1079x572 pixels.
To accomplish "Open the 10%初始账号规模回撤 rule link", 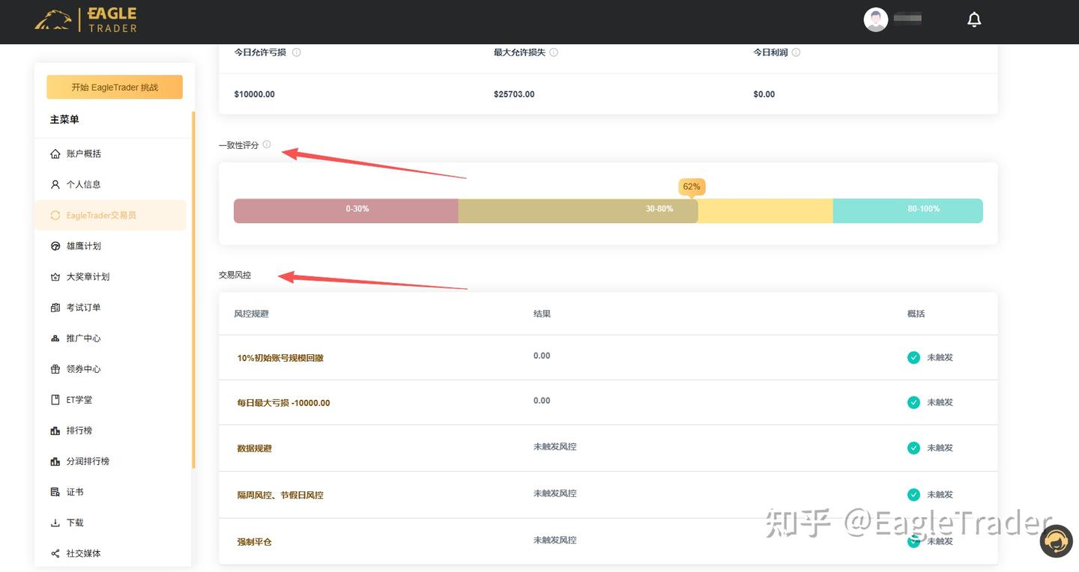I will pyautogui.click(x=279, y=357).
